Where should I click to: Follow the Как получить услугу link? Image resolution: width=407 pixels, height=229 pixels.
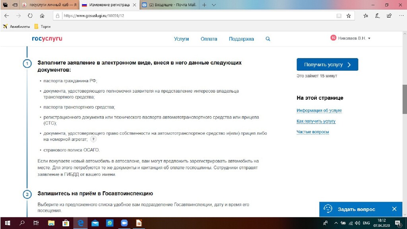point(316,121)
